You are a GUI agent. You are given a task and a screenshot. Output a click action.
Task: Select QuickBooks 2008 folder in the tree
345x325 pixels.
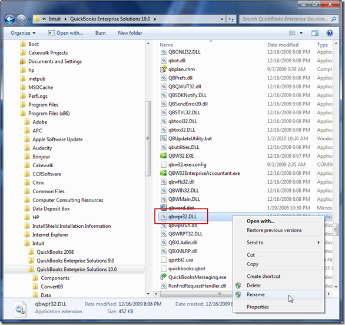coord(55,252)
